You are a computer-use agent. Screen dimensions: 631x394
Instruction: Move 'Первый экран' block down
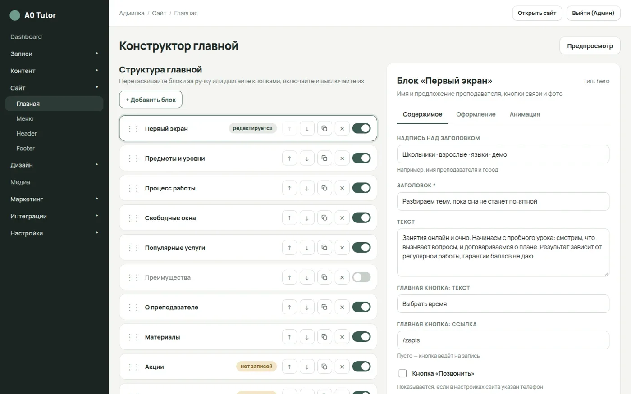307,129
